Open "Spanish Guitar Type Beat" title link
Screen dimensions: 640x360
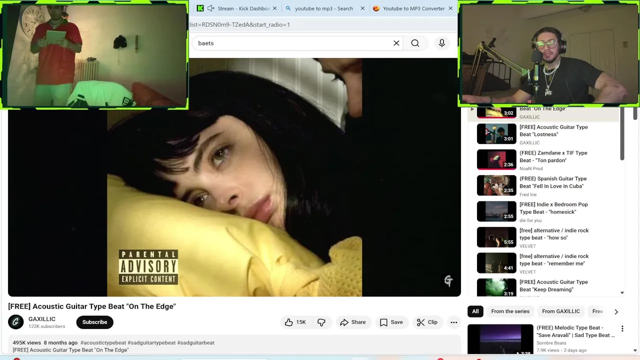click(x=553, y=182)
